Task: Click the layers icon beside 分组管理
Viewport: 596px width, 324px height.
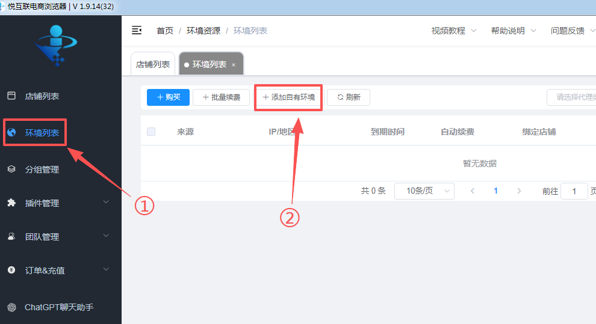Action: coord(11,169)
